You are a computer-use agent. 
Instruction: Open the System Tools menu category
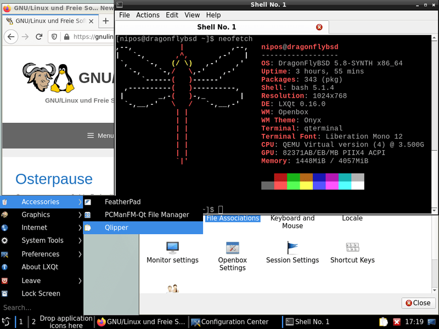(x=42, y=240)
